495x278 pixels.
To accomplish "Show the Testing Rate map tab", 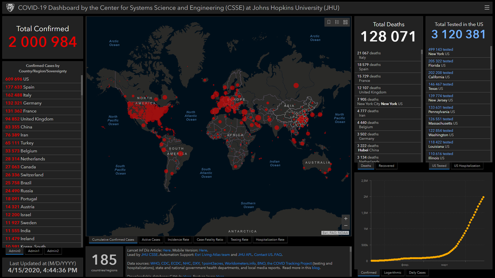I will 239,239.
